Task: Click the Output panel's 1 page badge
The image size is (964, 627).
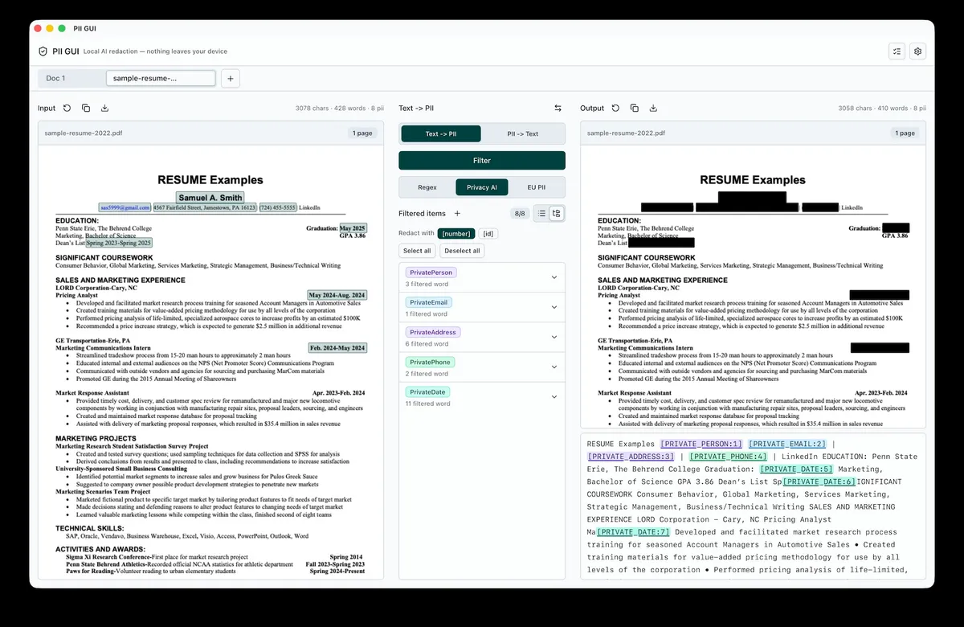Action: pyautogui.click(x=905, y=133)
